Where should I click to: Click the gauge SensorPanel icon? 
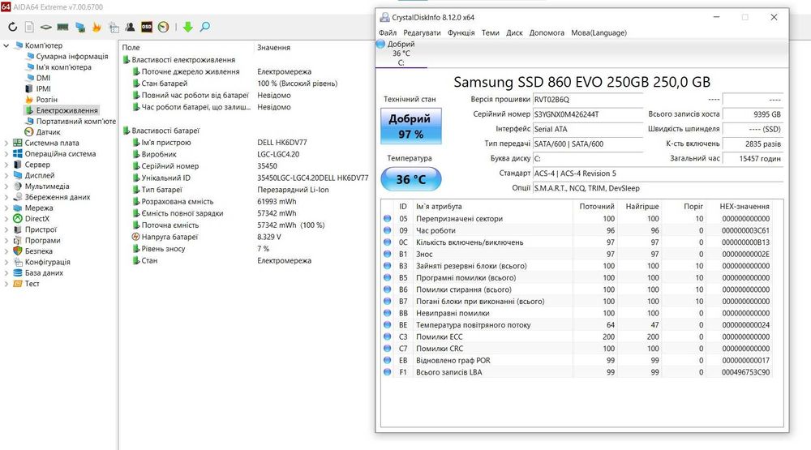click(x=164, y=27)
